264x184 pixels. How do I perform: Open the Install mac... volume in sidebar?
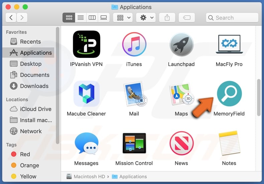pos(28,120)
